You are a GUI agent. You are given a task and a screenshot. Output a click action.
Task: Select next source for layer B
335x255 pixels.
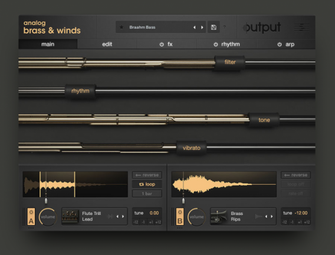pyautogui.click(x=272, y=216)
